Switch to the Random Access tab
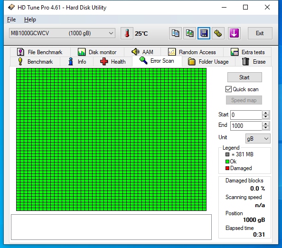 [192, 52]
